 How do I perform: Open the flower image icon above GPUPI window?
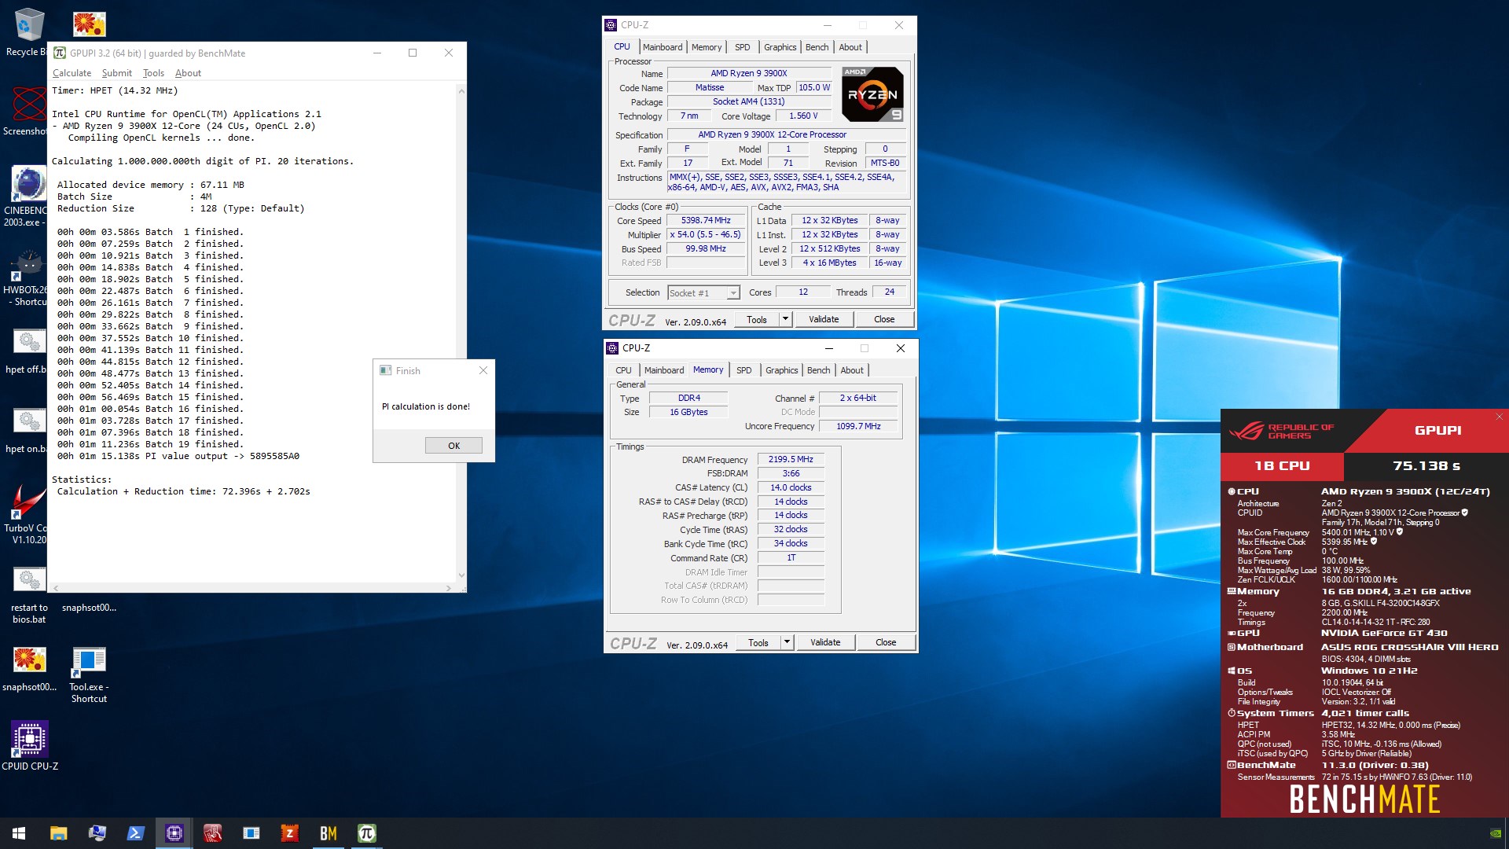[89, 24]
